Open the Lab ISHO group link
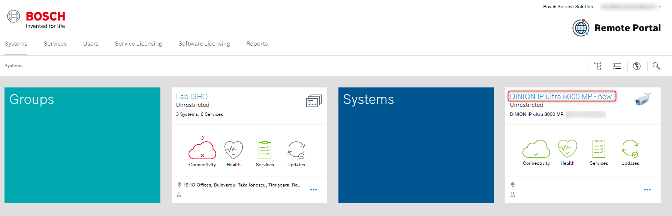The height and width of the screenshot is (216, 672). point(192,96)
